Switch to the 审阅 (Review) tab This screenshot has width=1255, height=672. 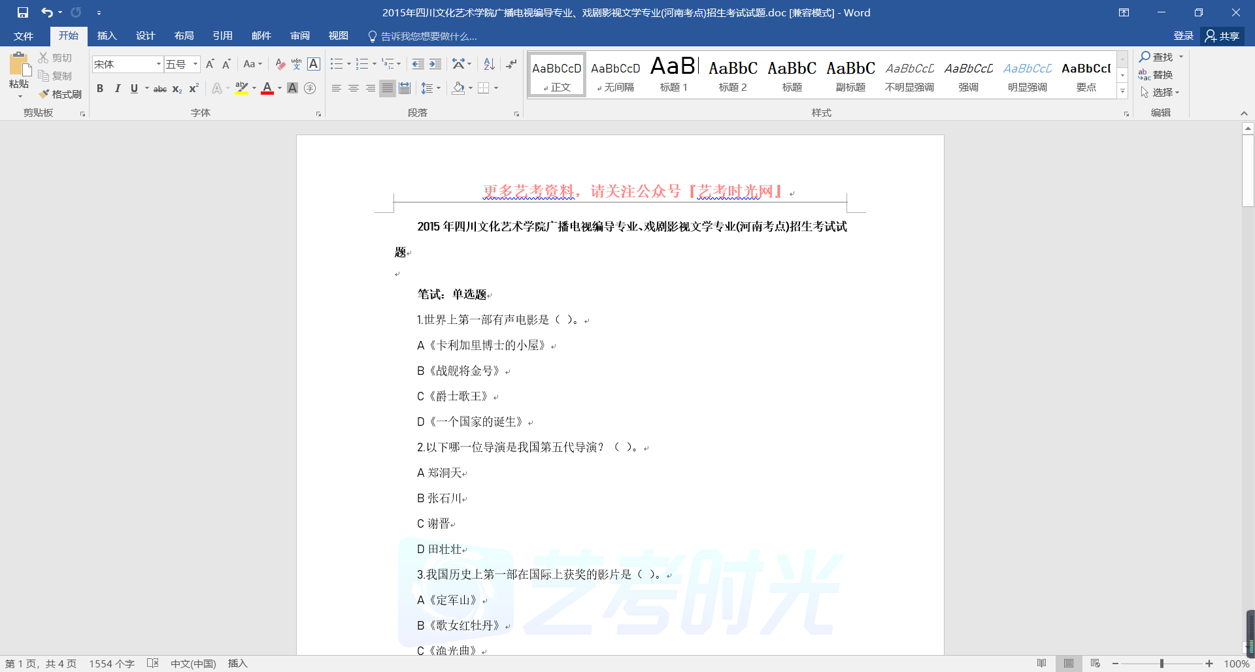coord(300,36)
